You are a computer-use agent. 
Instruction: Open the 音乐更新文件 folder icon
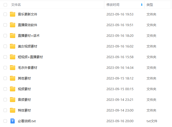[13, 14]
